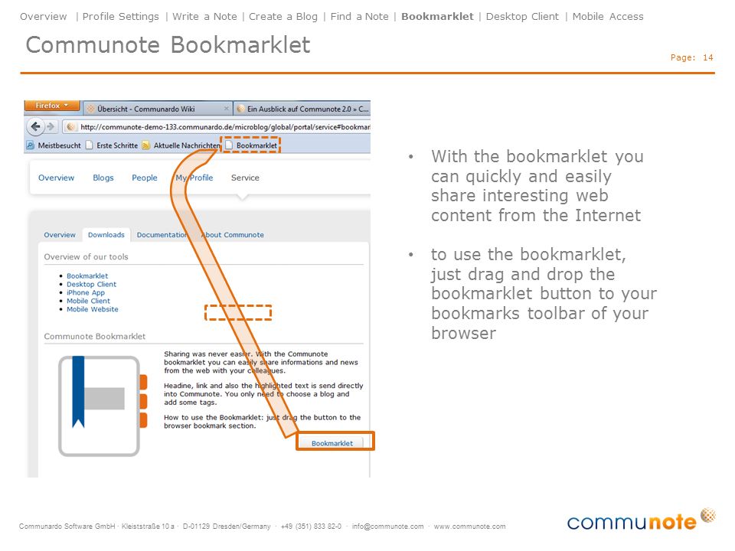
Task: Open the Overview slide navigation item
Action: [43, 16]
